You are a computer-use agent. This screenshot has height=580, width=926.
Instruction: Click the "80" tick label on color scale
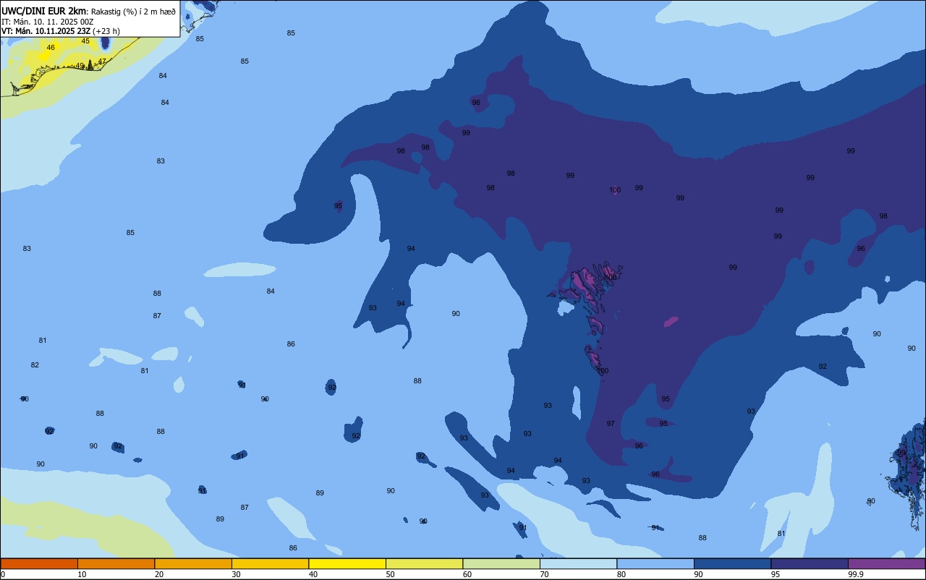621,574
